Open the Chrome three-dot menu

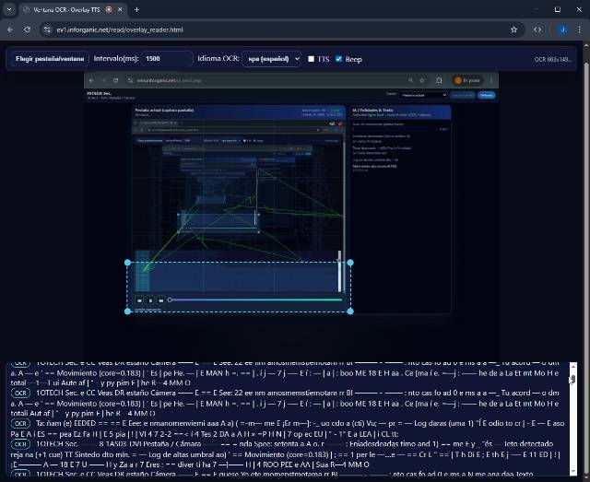pos(579,29)
